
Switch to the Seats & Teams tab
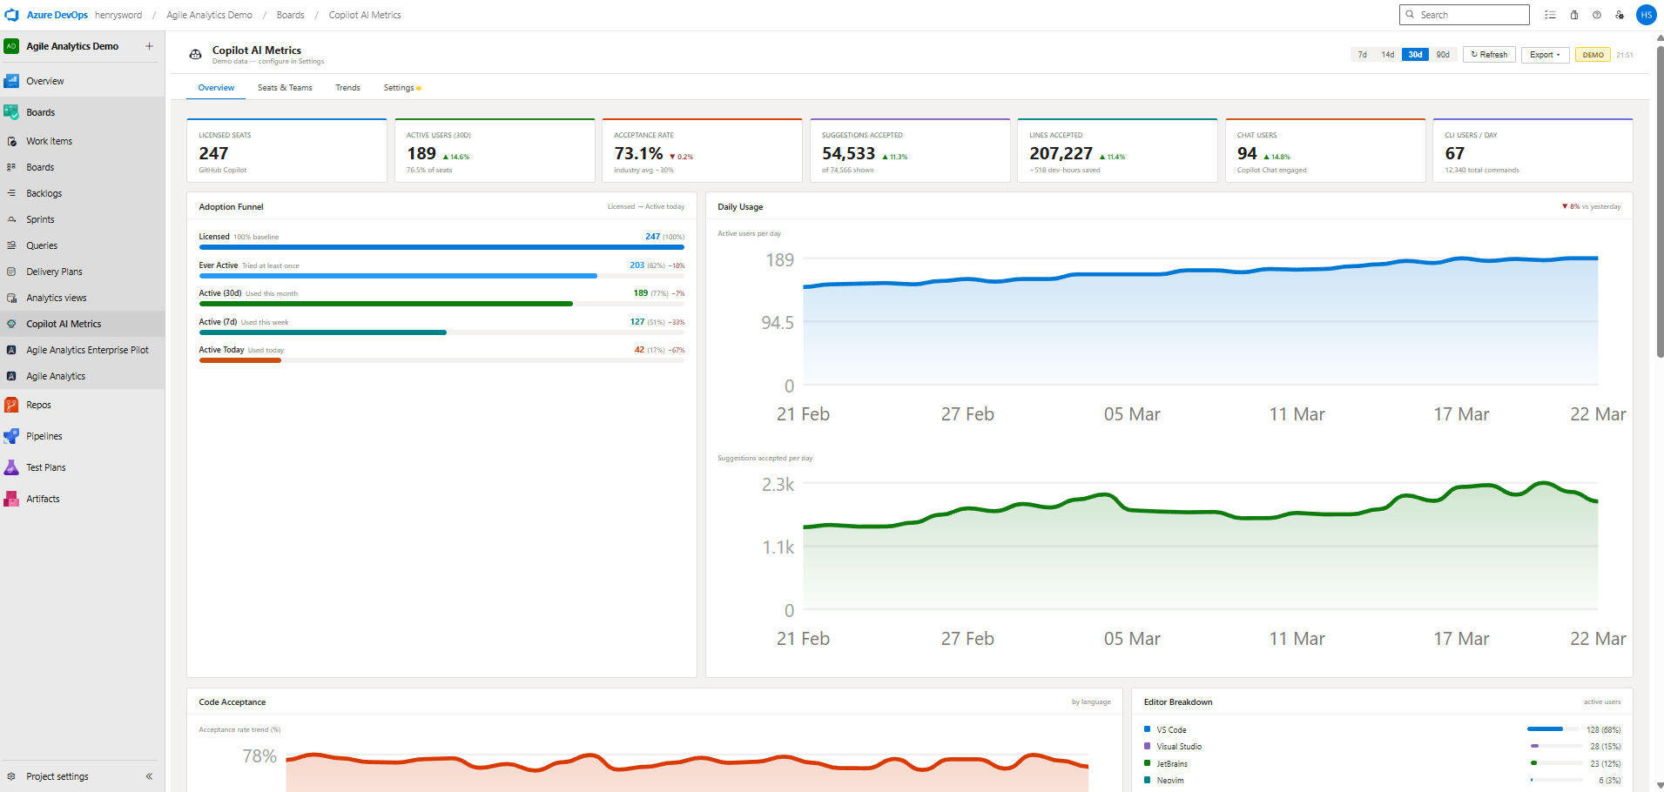pos(284,87)
